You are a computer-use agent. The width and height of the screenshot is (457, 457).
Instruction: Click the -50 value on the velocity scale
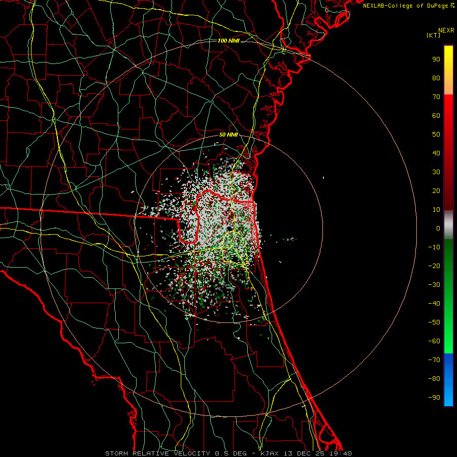point(434,322)
